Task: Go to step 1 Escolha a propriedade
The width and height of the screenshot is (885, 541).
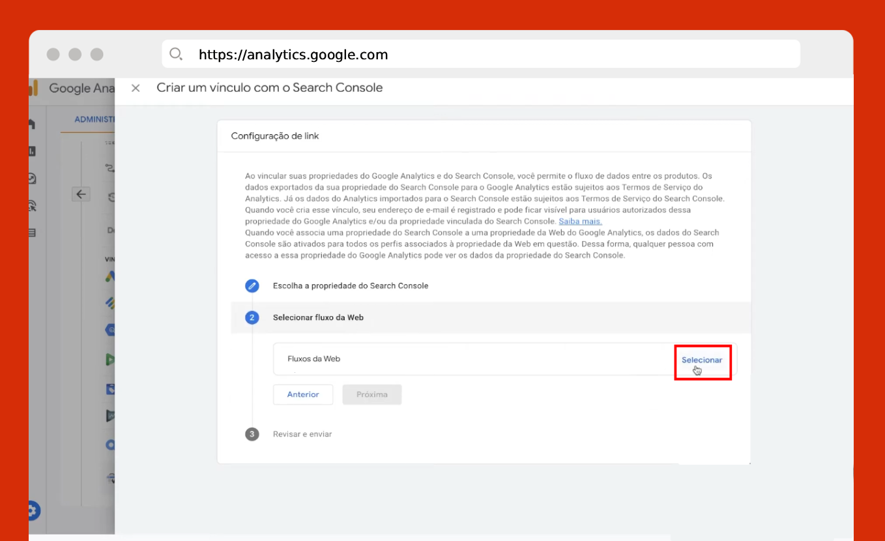Action: coord(350,286)
